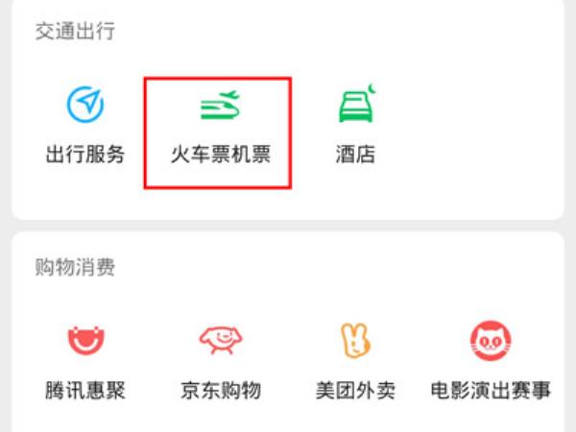576x432 pixels.
Task: Select the 腾讯惠聚 text label
Action: (85, 390)
